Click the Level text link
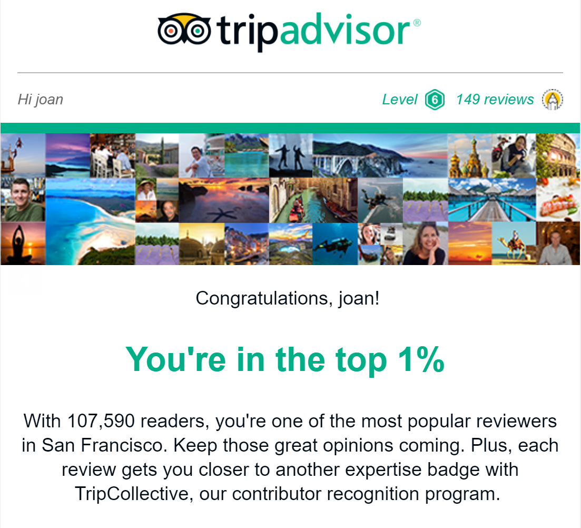581x528 pixels. (x=399, y=100)
